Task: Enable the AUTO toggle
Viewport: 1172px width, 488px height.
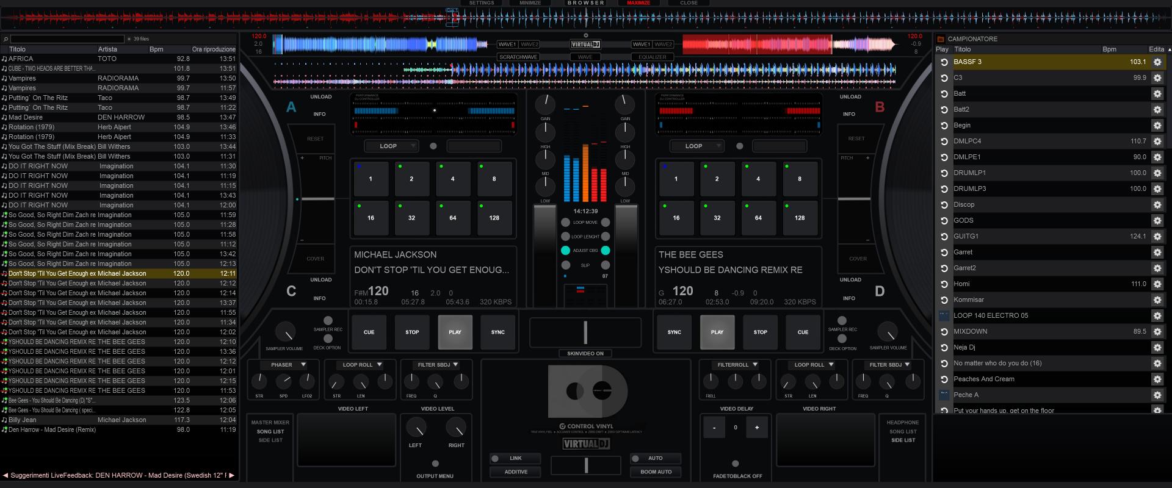Action: 635,459
